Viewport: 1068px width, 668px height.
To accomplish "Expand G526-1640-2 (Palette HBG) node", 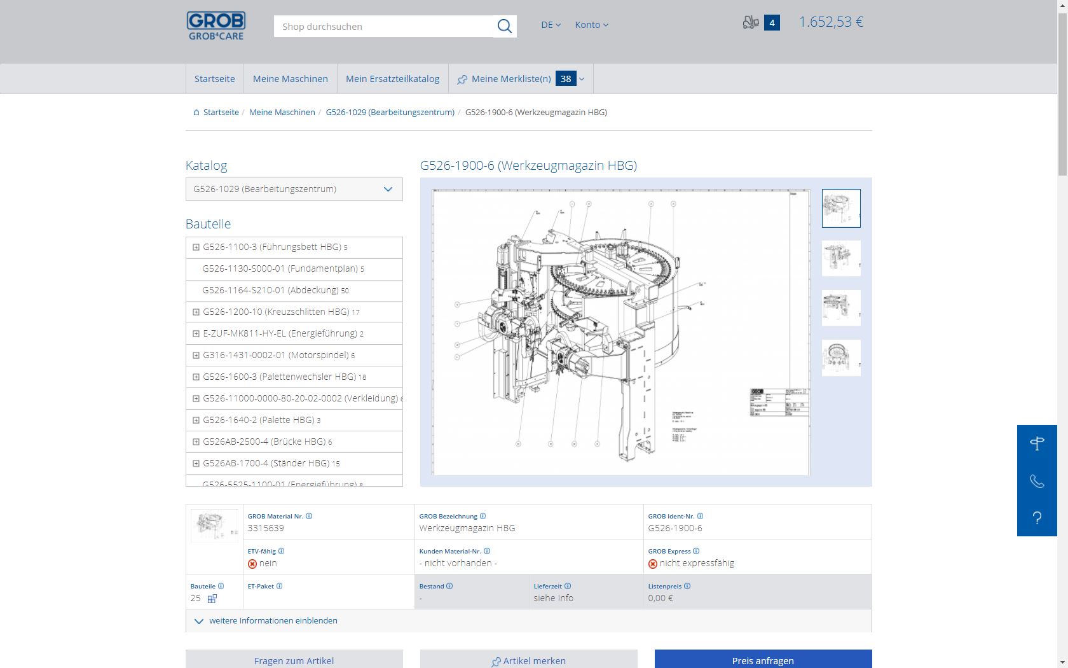I will point(196,421).
